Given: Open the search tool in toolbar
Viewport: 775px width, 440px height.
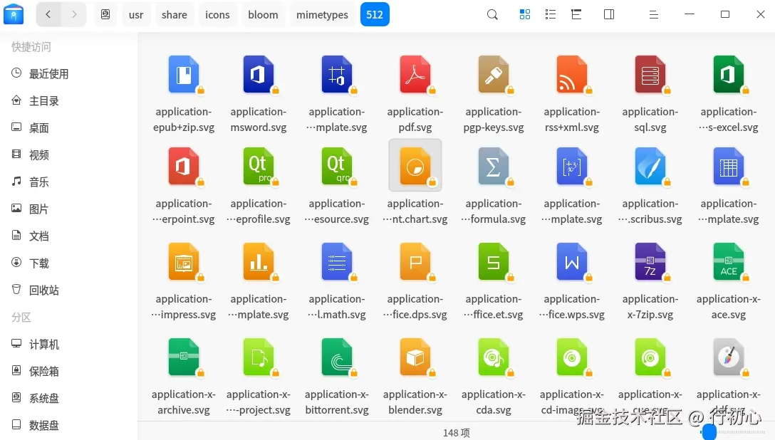Looking at the screenshot, I should (492, 14).
